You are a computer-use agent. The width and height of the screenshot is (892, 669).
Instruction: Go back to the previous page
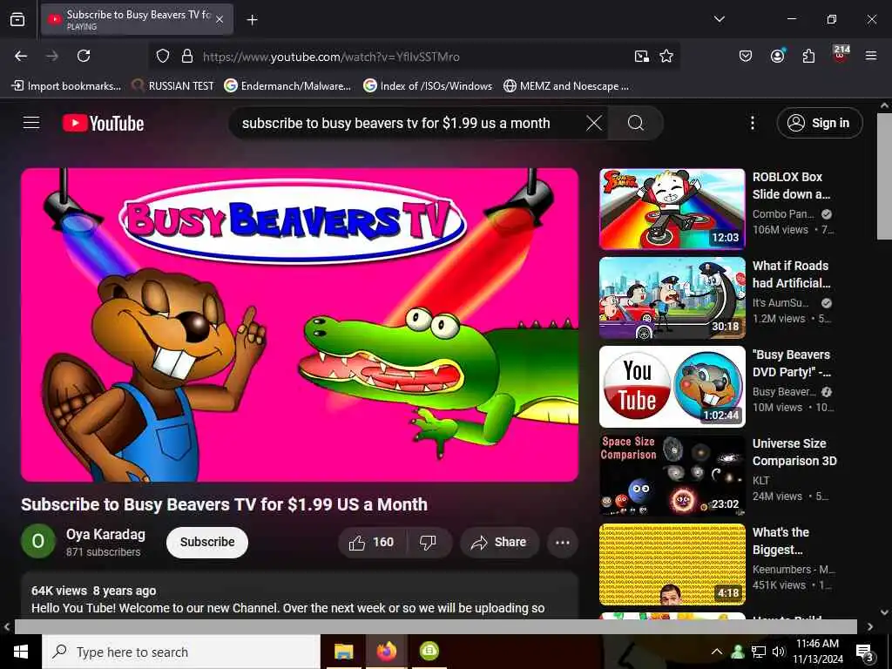pyautogui.click(x=21, y=56)
